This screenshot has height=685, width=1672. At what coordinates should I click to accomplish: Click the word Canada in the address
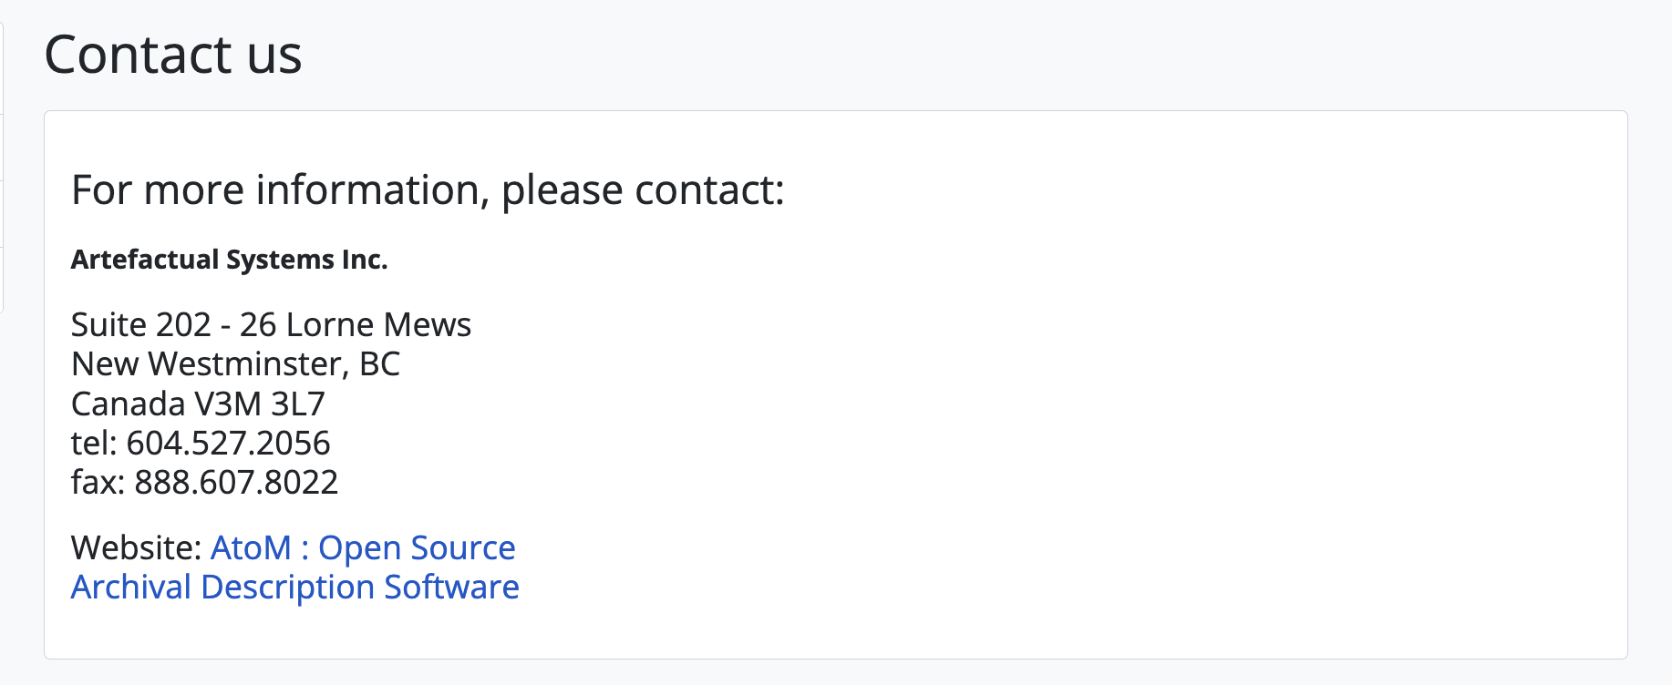[x=129, y=404]
